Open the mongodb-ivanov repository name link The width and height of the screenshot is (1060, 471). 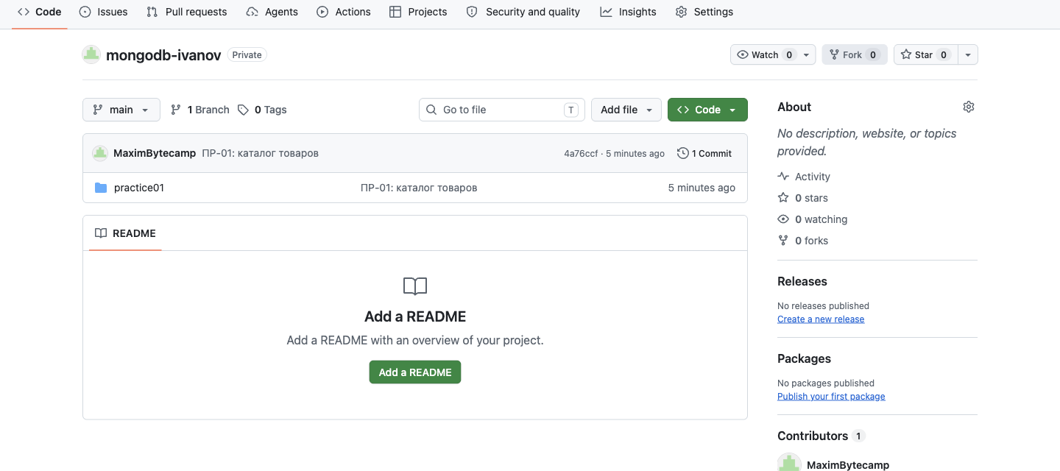[163, 55]
